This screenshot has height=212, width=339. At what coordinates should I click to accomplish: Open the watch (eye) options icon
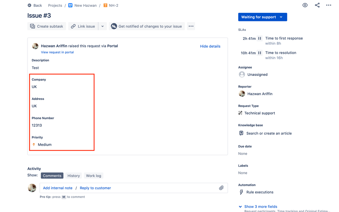click(305, 5)
